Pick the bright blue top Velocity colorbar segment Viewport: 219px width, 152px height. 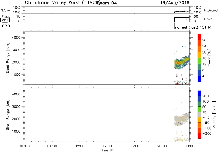coord(200,93)
